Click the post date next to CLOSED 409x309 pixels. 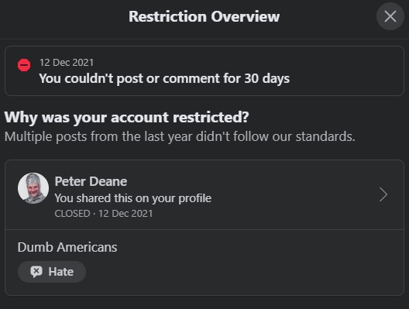point(125,214)
